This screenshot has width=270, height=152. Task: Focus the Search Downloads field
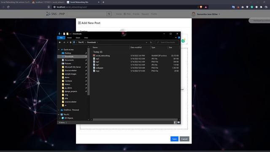pos(167,42)
